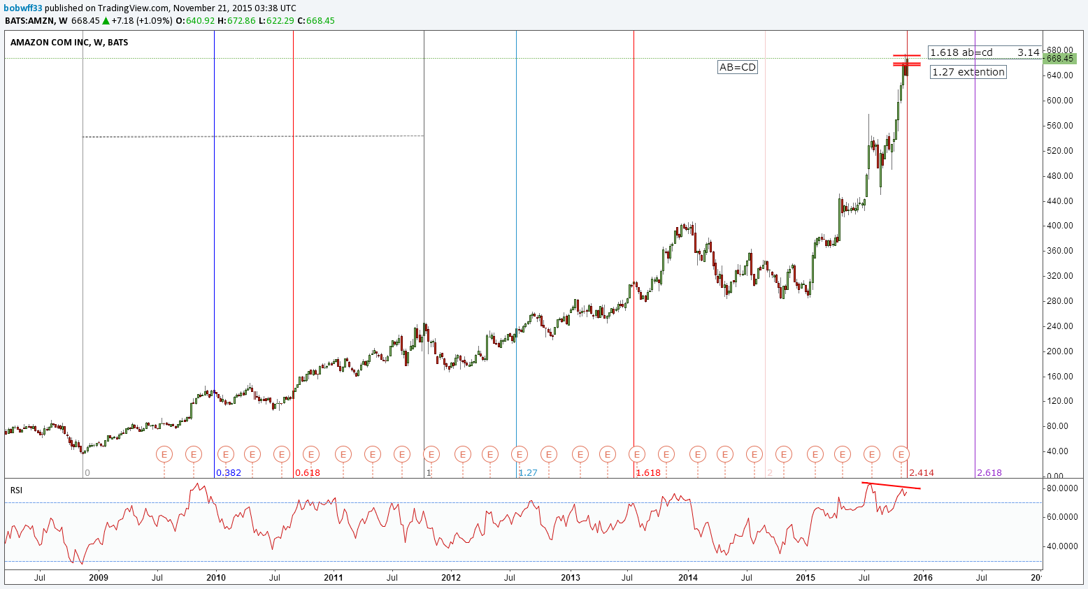Click the 2.414 time zone label
Image resolution: width=1088 pixels, height=589 pixels.
click(x=922, y=473)
